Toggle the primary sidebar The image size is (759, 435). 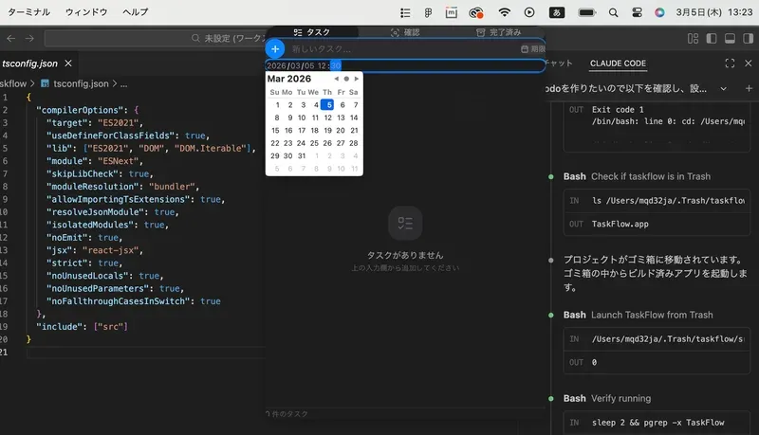[x=712, y=38]
